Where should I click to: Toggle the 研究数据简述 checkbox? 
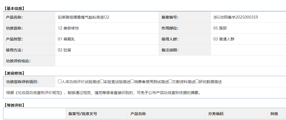197,81
